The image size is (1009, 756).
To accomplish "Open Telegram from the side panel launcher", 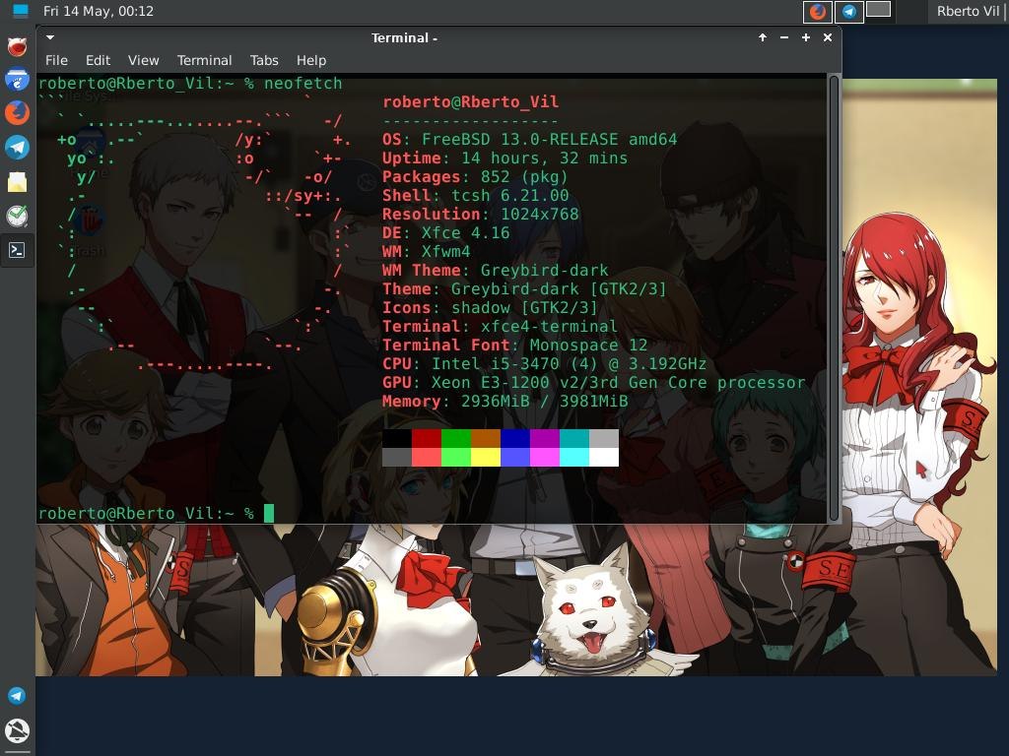I will [18, 148].
